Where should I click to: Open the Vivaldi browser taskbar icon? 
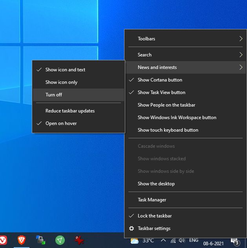(x=3, y=240)
